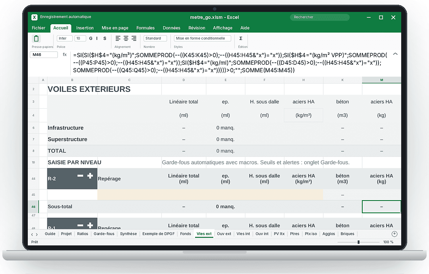
Task: Open the Mise en page tab
Action: [x=115, y=28]
